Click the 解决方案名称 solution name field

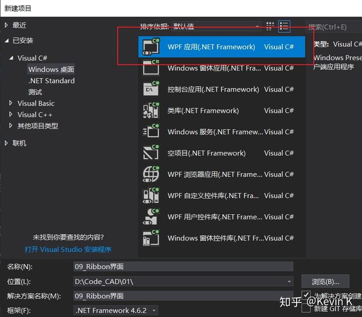184,296
